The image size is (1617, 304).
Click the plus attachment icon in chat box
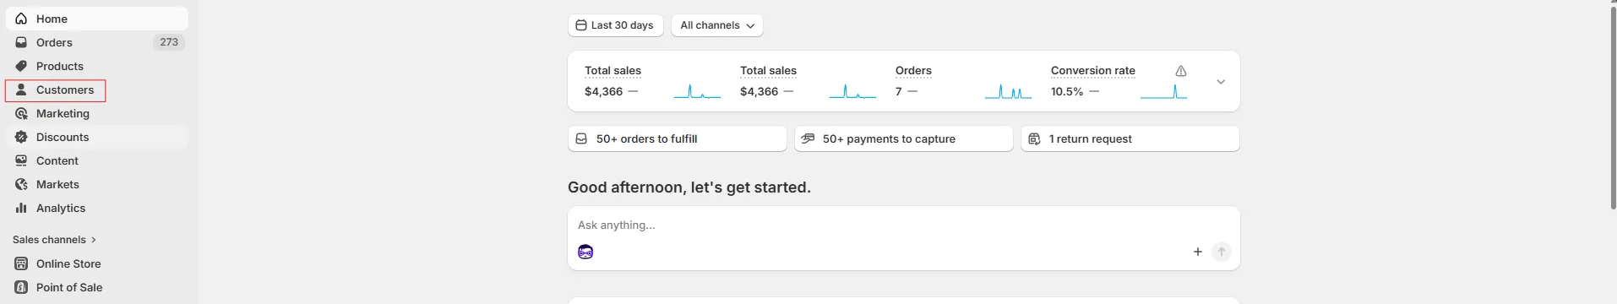[x=1197, y=252]
